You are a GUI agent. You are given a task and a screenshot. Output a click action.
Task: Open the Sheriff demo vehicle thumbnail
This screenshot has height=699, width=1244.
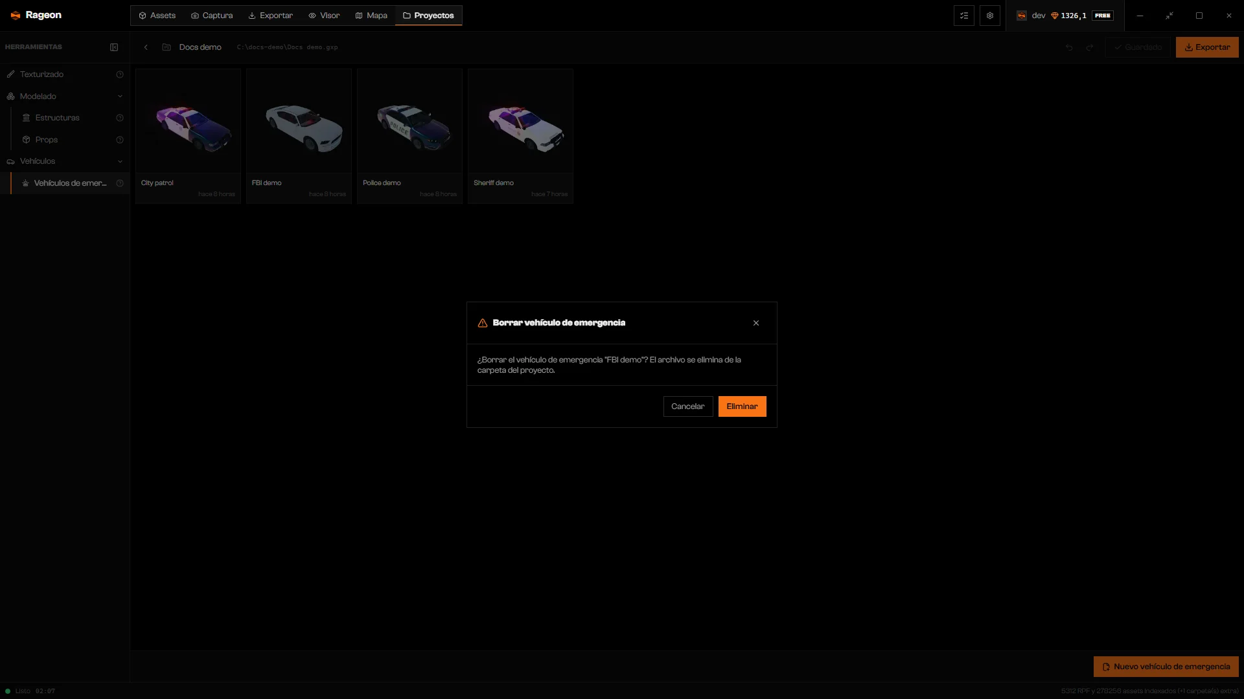(520, 122)
